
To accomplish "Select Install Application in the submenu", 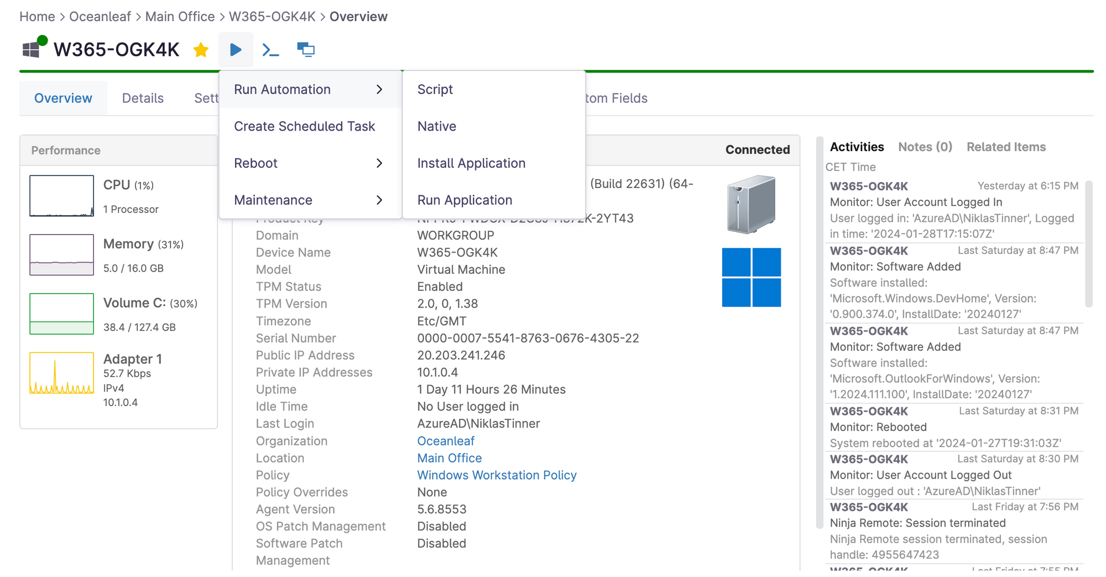I will click(x=494, y=163).
